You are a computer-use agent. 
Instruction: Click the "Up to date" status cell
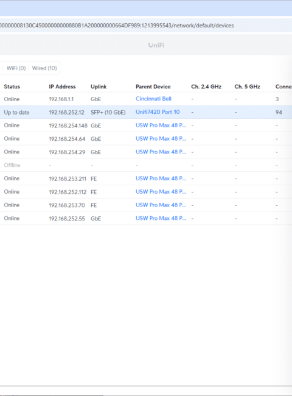(16, 112)
